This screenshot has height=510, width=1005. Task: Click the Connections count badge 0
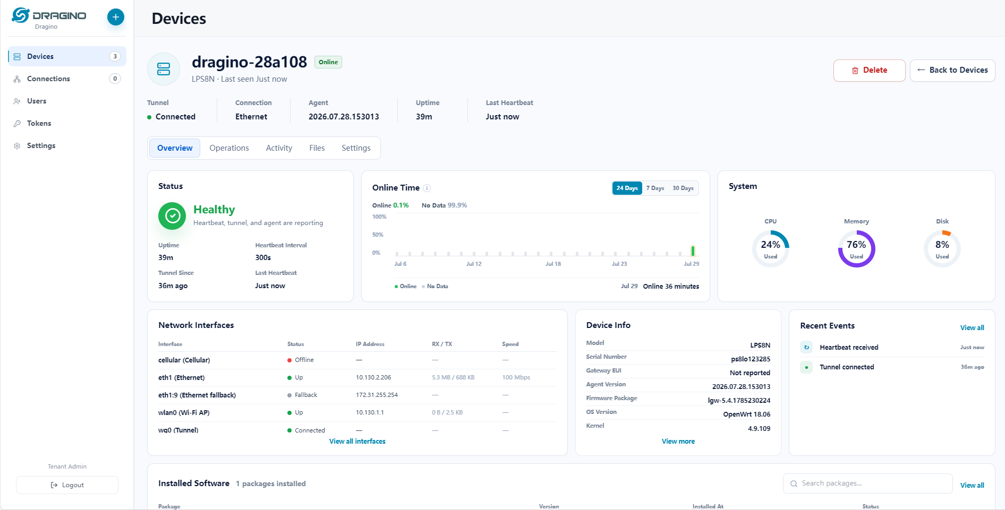click(x=115, y=79)
